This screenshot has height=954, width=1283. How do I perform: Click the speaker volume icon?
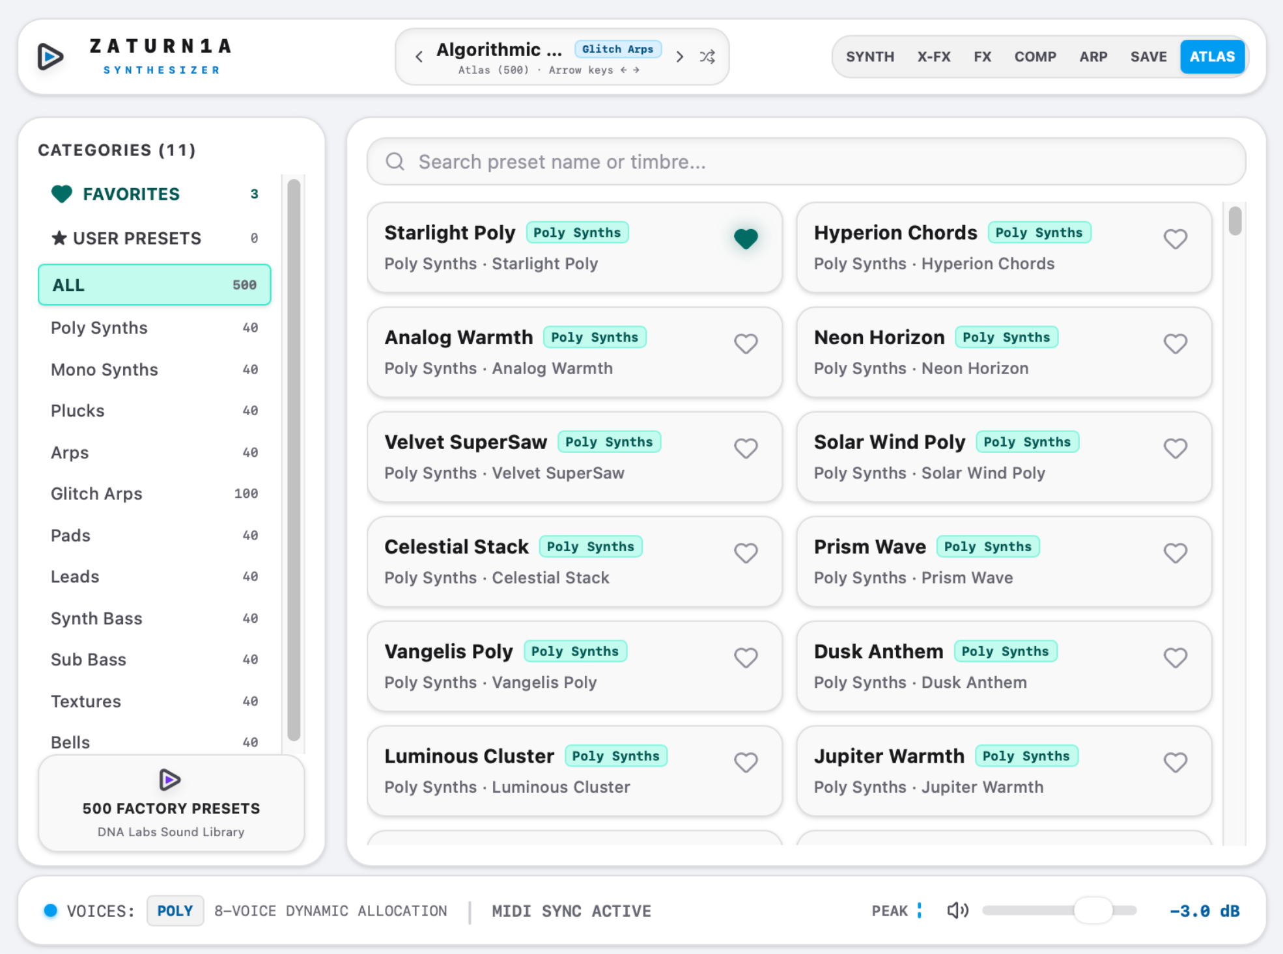click(x=957, y=910)
